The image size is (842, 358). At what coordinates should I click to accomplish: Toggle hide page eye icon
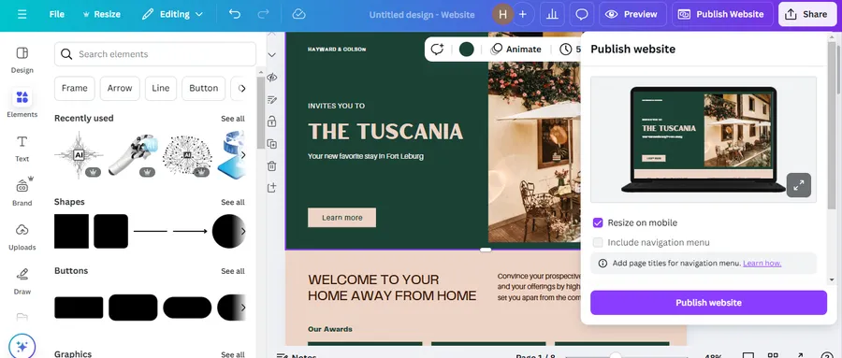pos(271,78)
